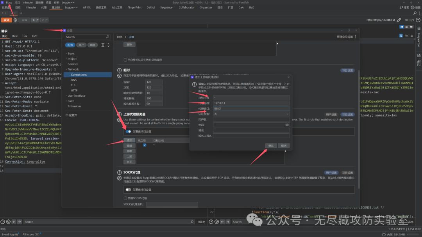Switch request view to Raw tab
Screen dimensions: 422x237
15,36
